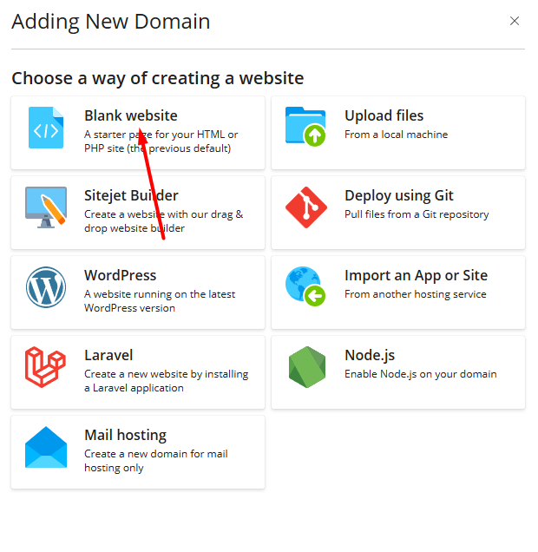Click the Upload files folder icon

point(305,127)
